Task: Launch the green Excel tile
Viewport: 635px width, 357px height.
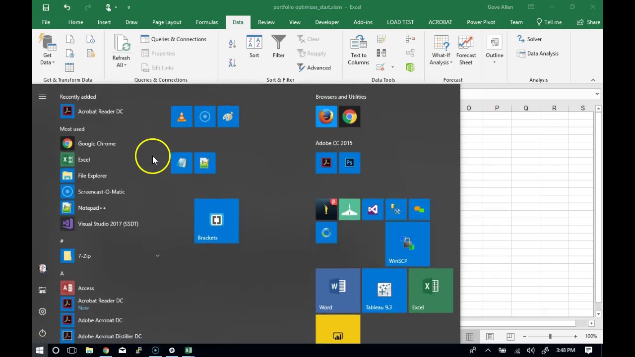Action: 431,291
